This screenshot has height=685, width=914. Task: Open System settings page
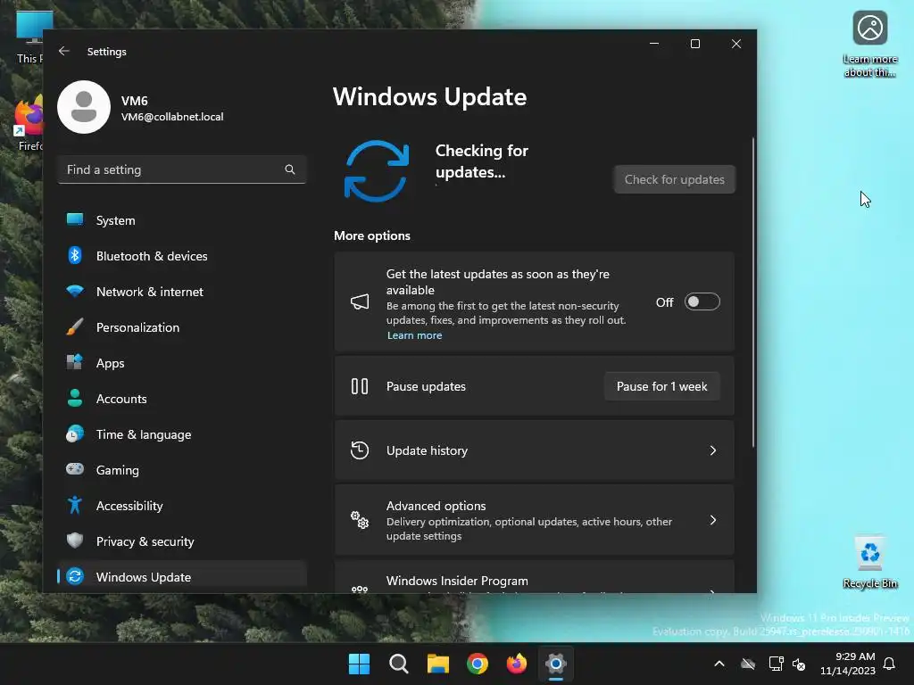[x=182, y=220]
